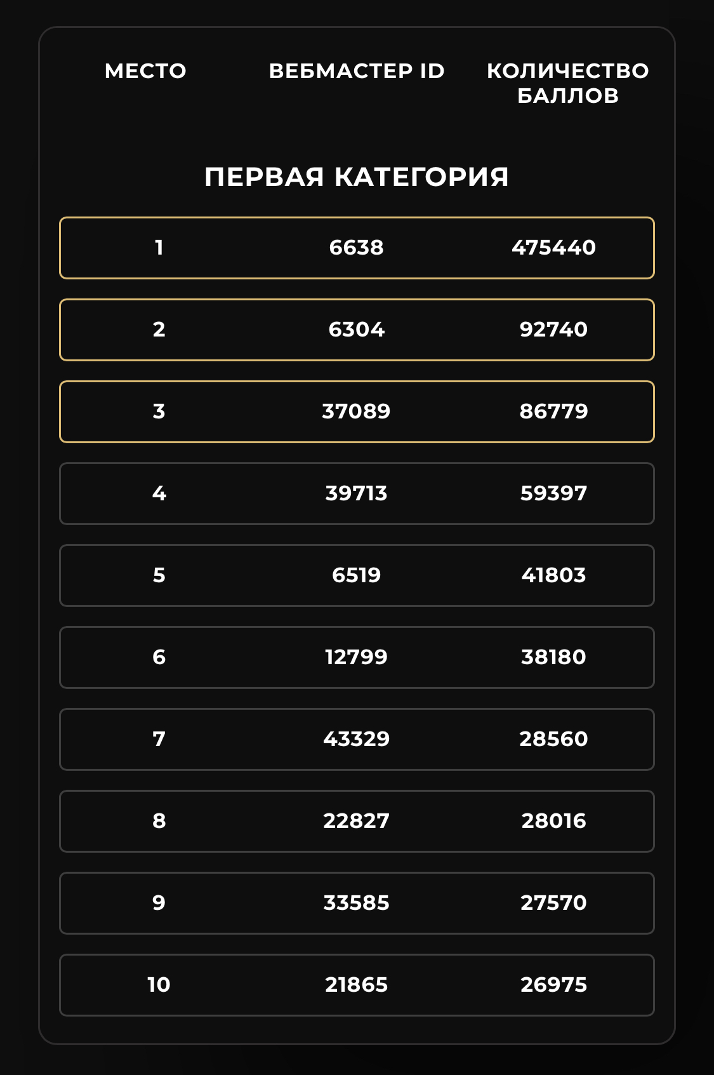Click webmaster ID 6638 in first place

pos(357,248)
